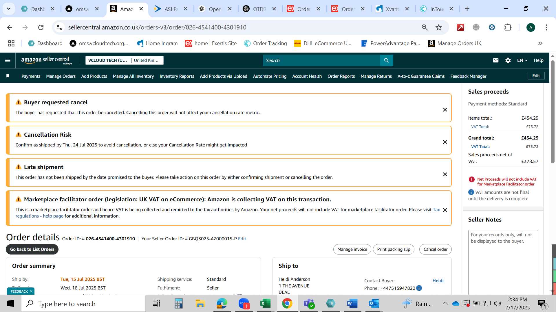Open the DHL eCommerce bookmark
This screenshot has width=556, height=312.
323,43
